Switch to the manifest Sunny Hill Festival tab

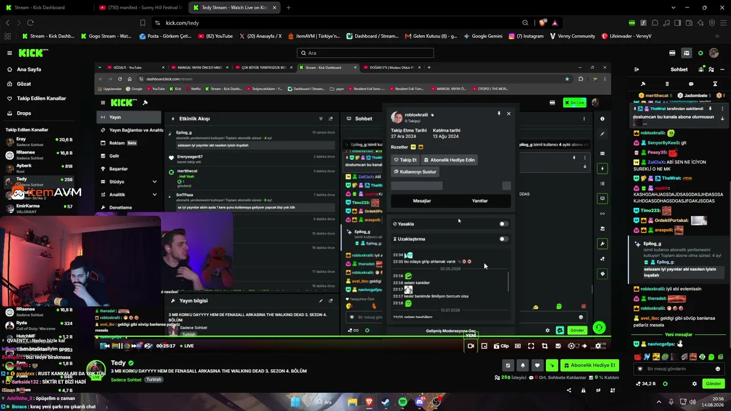140,7
